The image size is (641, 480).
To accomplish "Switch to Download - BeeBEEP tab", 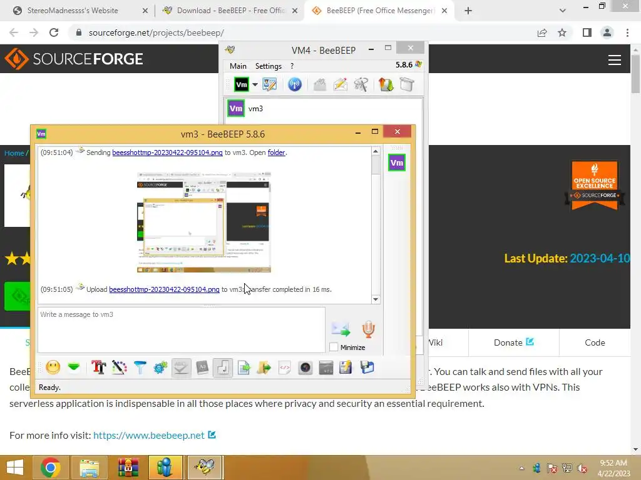I will pyautogui.click(x=229, y=11).
